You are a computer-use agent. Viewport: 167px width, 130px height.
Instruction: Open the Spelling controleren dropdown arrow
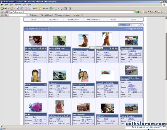pos(72,15)
